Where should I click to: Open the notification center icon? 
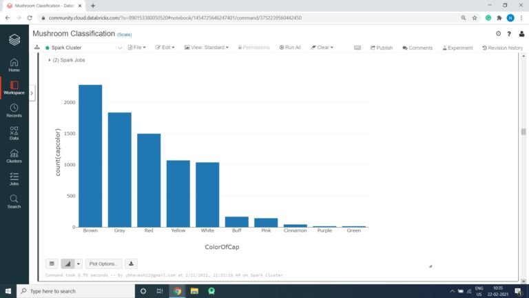click(x=519, y=291)
